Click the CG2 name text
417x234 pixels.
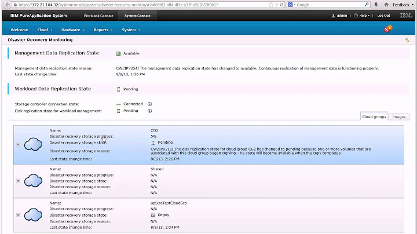point(154,130)
